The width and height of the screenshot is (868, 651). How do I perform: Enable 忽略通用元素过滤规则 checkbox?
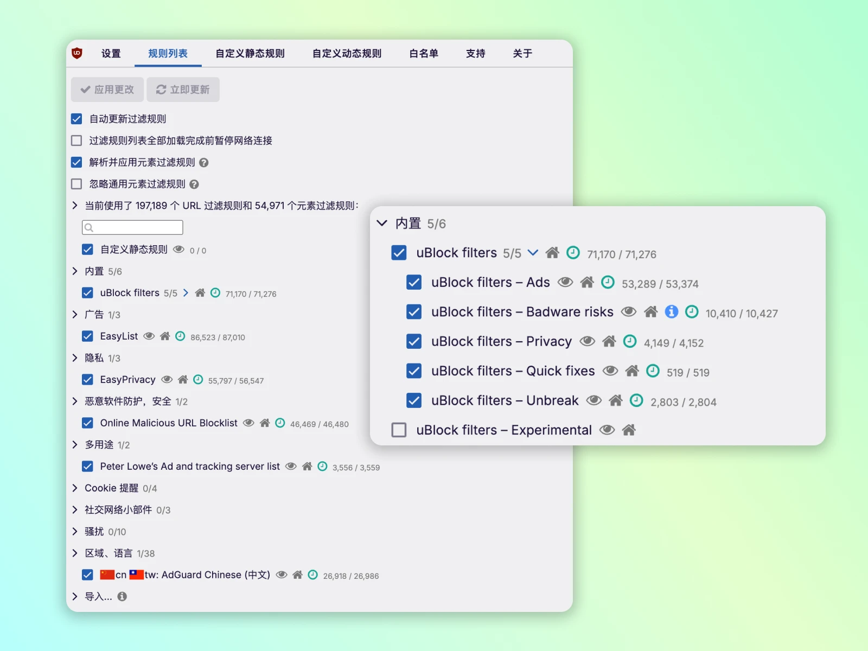point(76,184)
